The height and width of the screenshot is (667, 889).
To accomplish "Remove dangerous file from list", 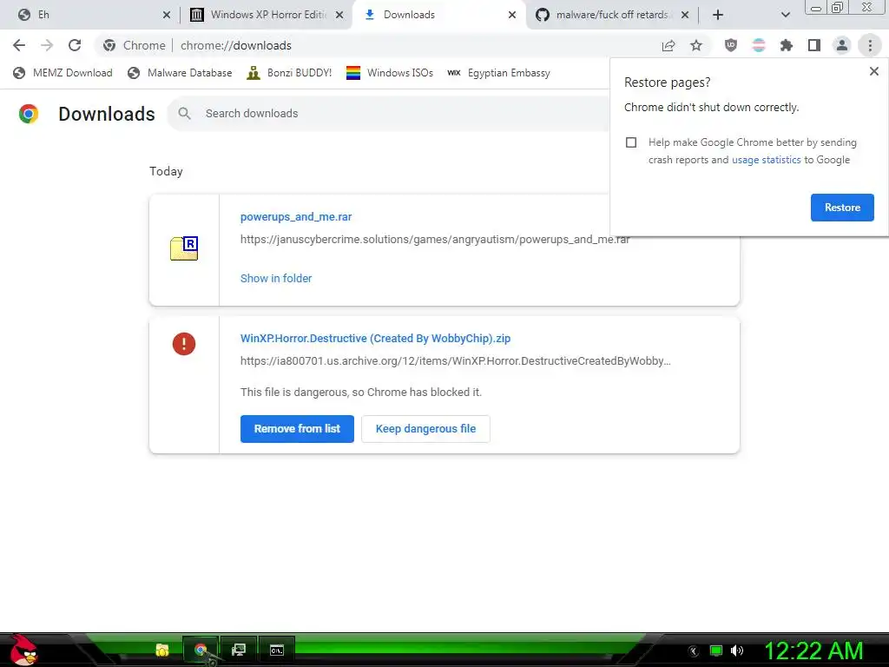I will 297,429.
